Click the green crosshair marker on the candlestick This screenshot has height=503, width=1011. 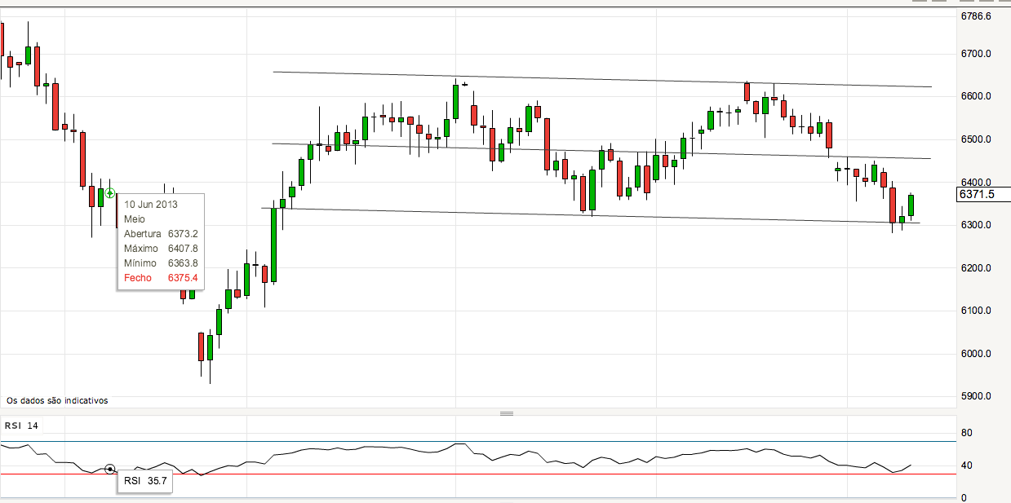(109, 193)
